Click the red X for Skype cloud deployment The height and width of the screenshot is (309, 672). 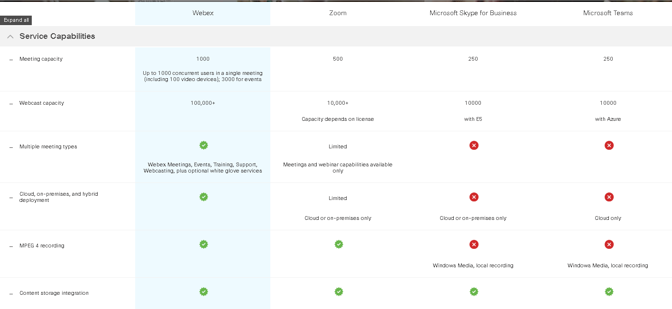point(474,197)
